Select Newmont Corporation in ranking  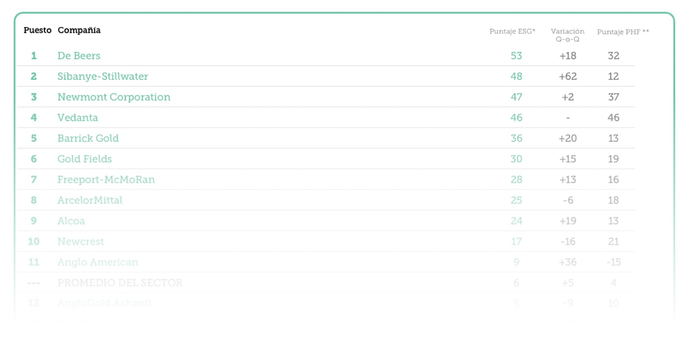coord(114,97)
